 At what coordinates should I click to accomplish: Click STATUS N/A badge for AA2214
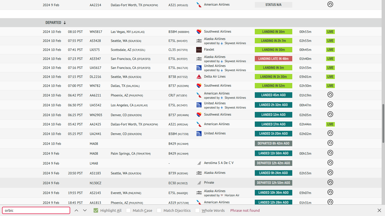pyautogui.click(x=273, y=5)
